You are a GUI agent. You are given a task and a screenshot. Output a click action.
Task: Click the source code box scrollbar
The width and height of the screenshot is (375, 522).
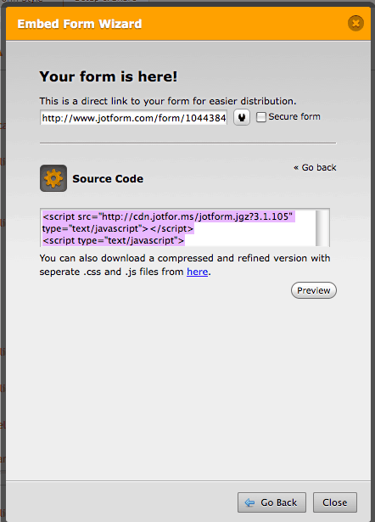322,228
